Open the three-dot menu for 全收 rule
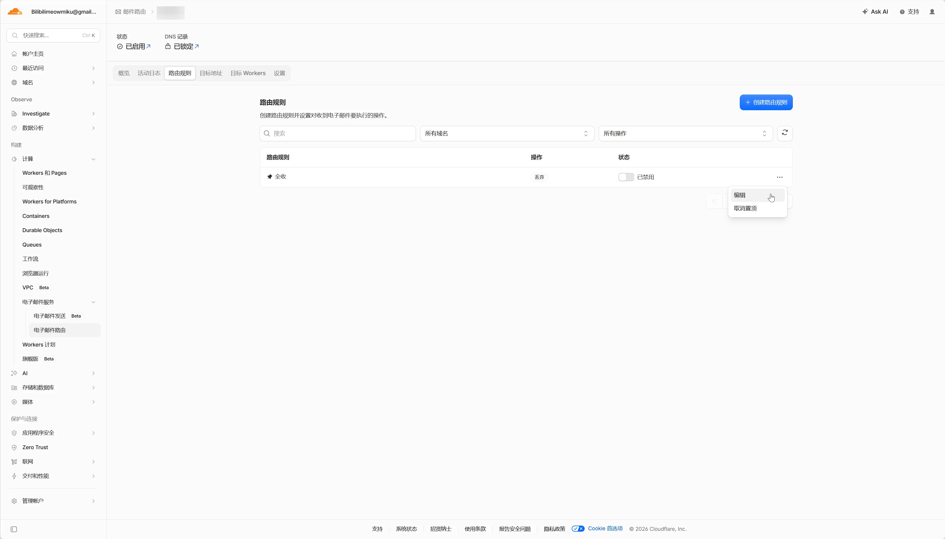Screen dimensions: 945x539 780,177
